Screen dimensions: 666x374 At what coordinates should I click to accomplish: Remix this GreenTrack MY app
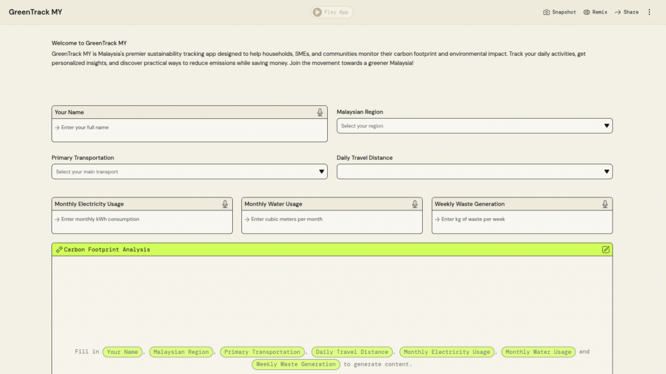click(595, 12)
